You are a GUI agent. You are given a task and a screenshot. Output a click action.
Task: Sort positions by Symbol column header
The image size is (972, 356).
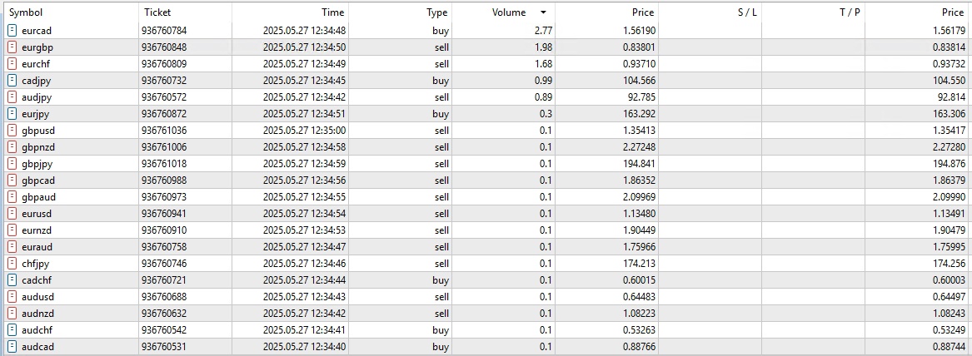click(x=26, y=12)
